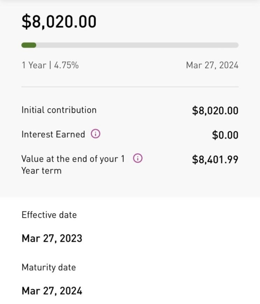Click the bold Mar 27, 2024 maturity date
This screenshot has width=260, height=304.
(x=52, y=291)
